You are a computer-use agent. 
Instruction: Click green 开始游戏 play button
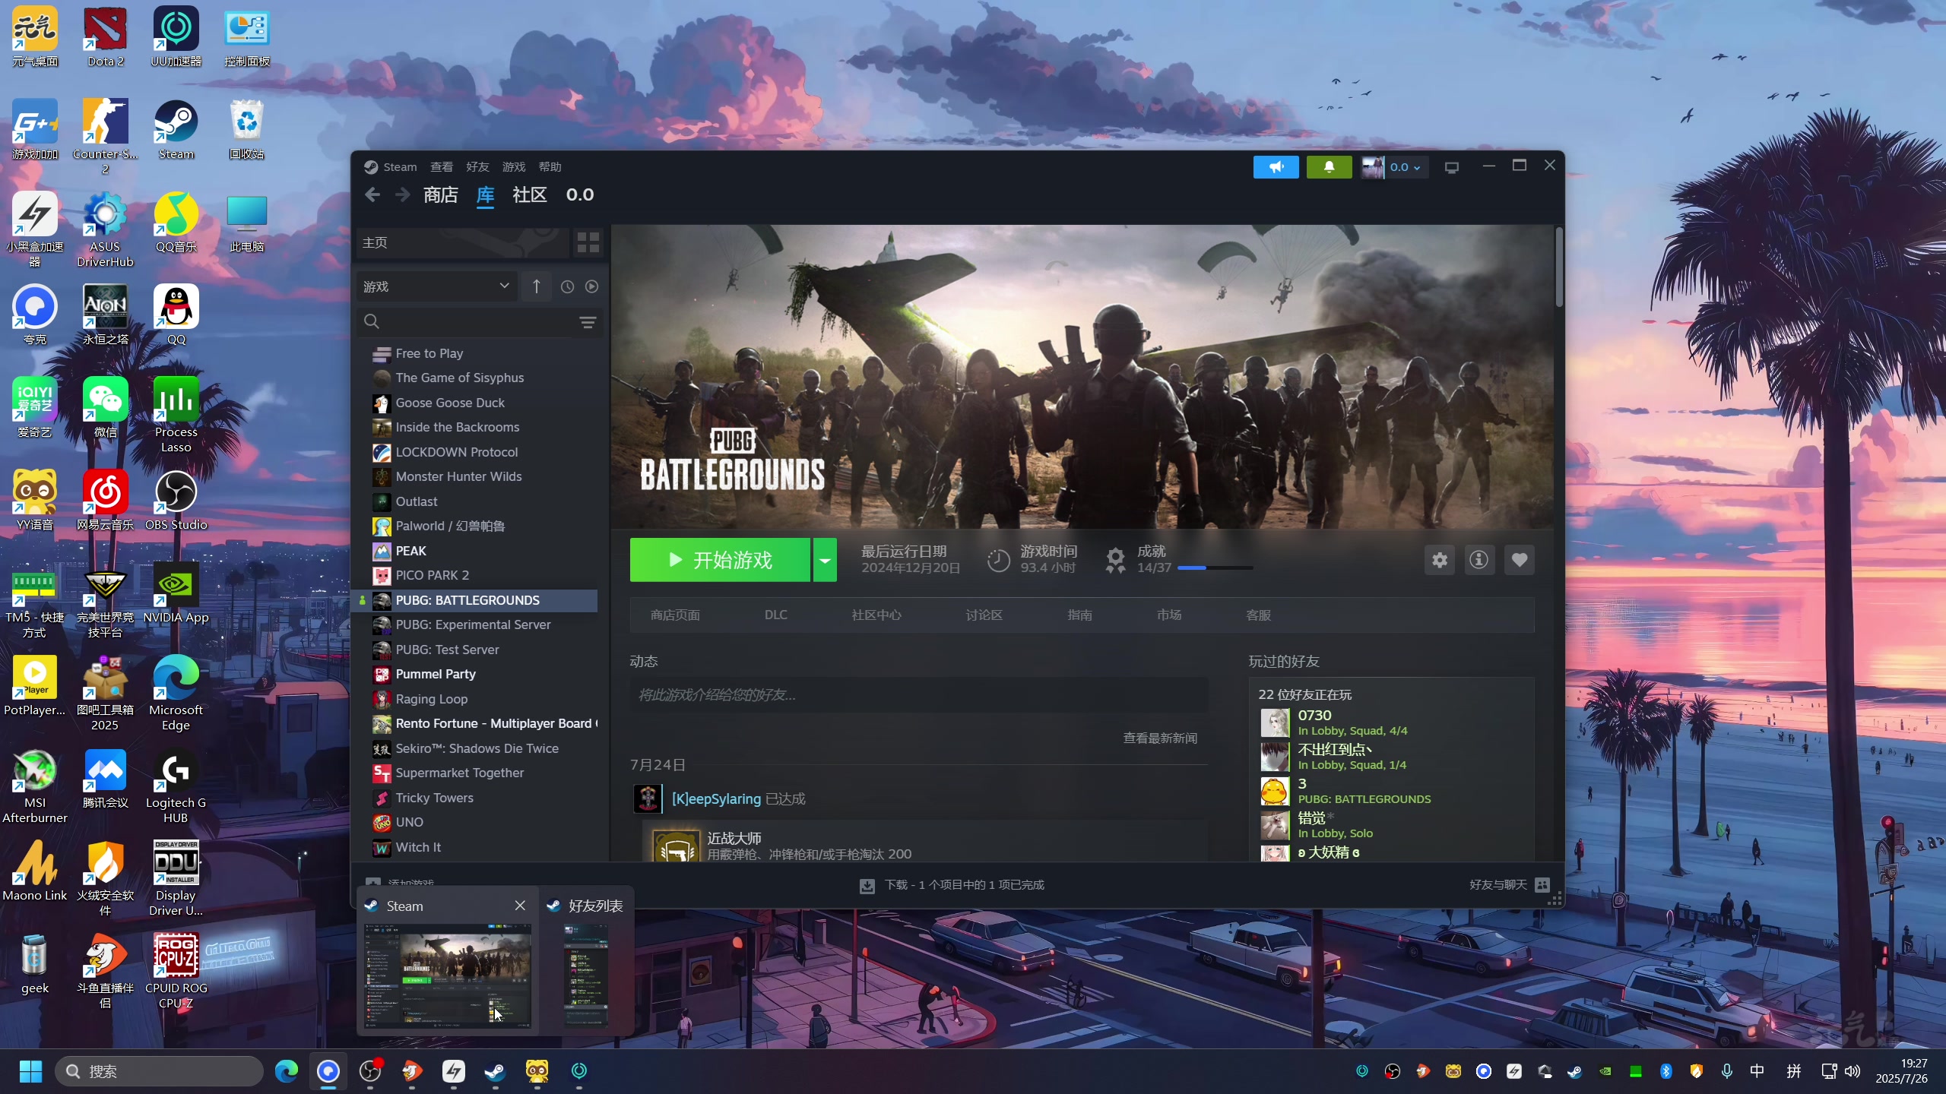[x=720, y=560]
